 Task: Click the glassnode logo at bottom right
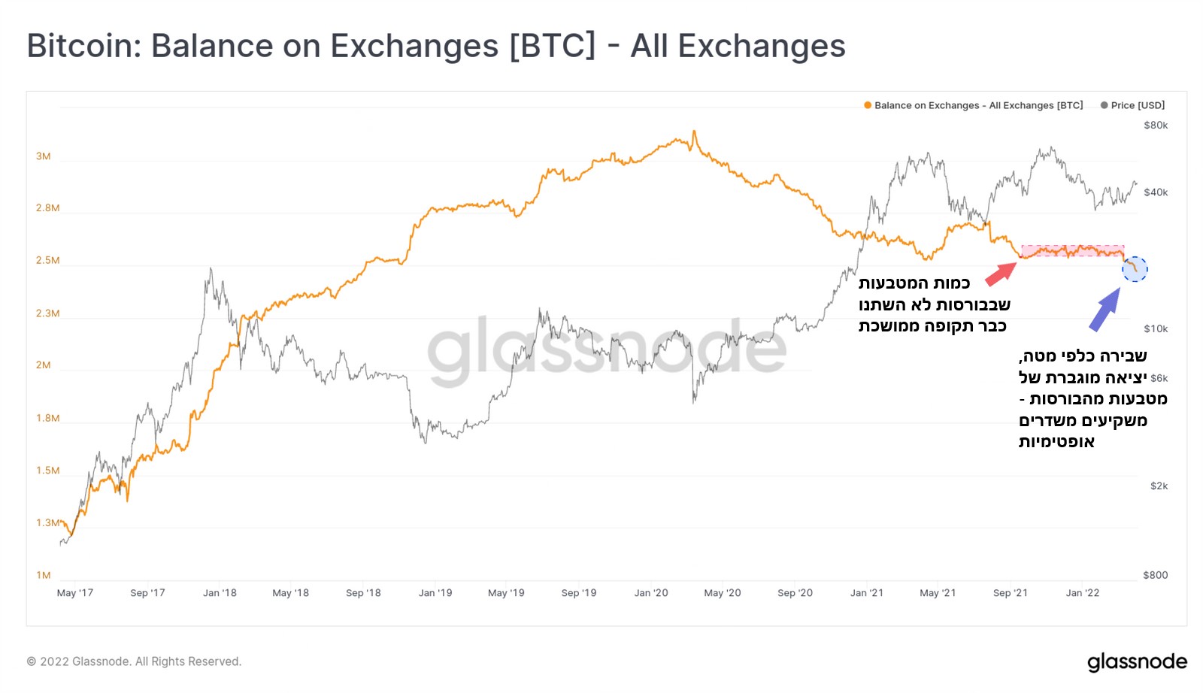pyautogui.click(x=1137, y=661)
